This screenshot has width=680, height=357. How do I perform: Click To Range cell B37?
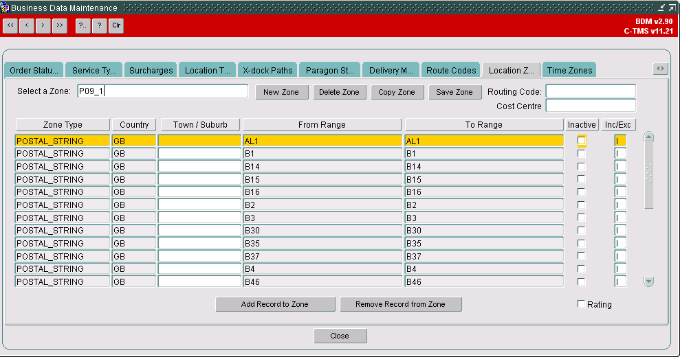(x=484, y=256)
